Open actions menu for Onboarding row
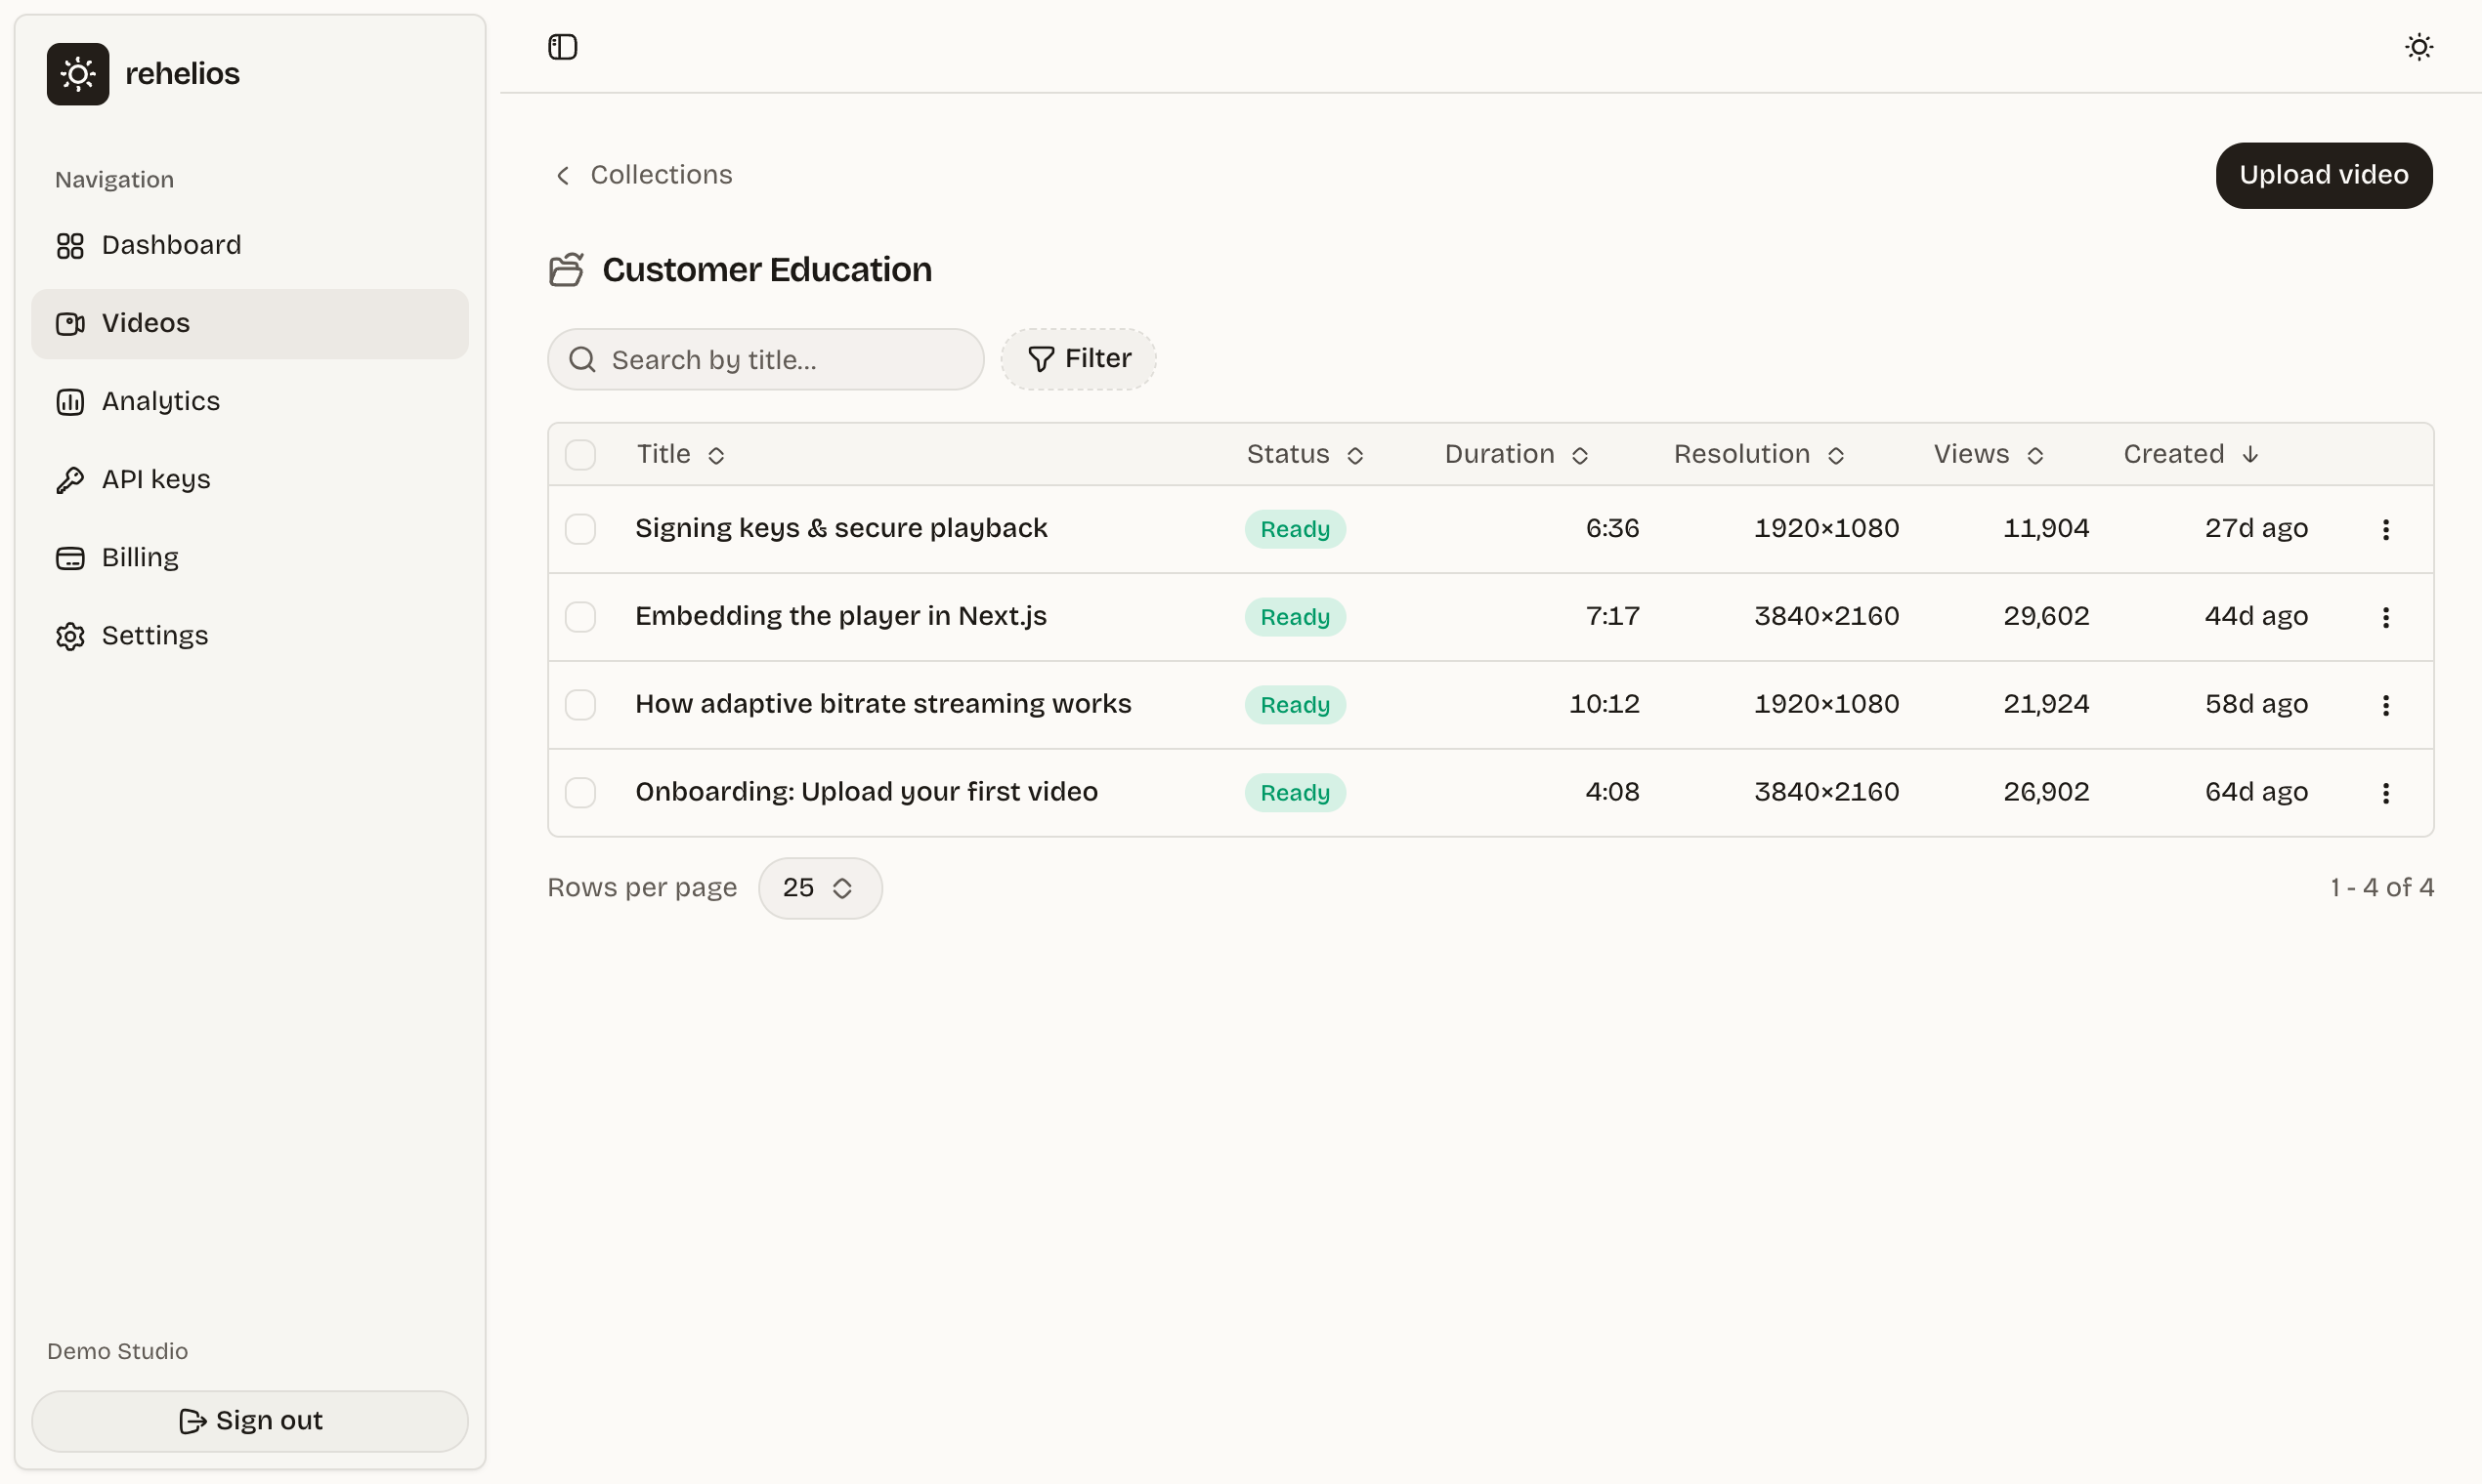The width and height of the screenshot is (2482, 1484). 2385,793
